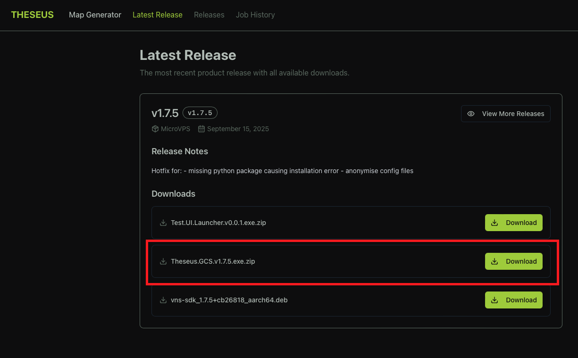Open the Map Generator page
Screen dimensions: 578x358
point(95,15)
